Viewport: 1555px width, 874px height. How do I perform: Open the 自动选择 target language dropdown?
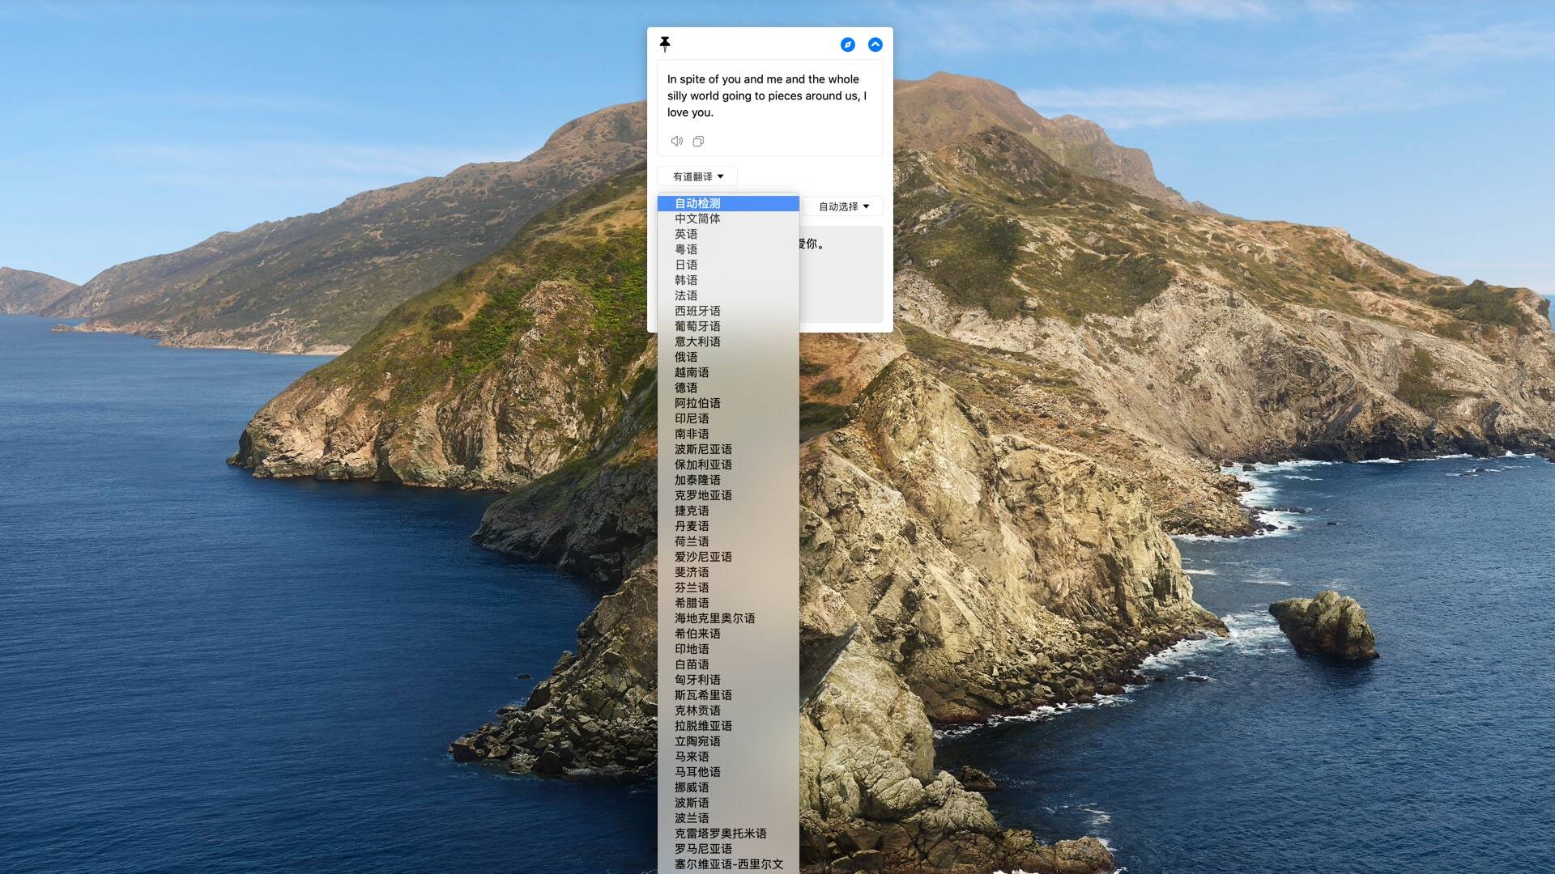tap(843, 206)
